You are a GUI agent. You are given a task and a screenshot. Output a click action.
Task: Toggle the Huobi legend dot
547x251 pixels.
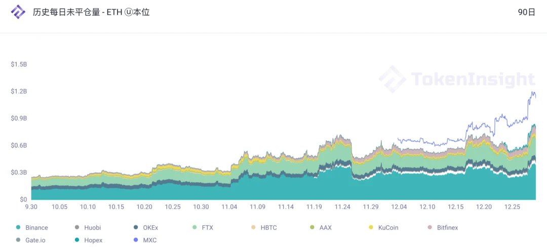click(x=77, y=228)
